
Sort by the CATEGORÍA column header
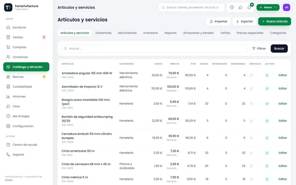coord(126,64)
